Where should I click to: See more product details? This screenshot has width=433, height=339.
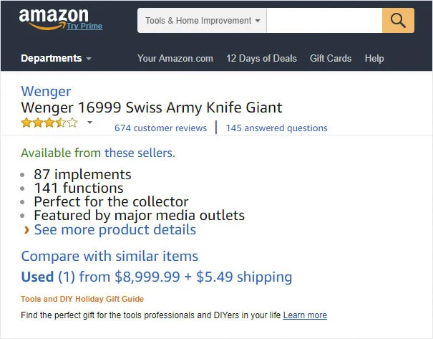pos(115,230)
